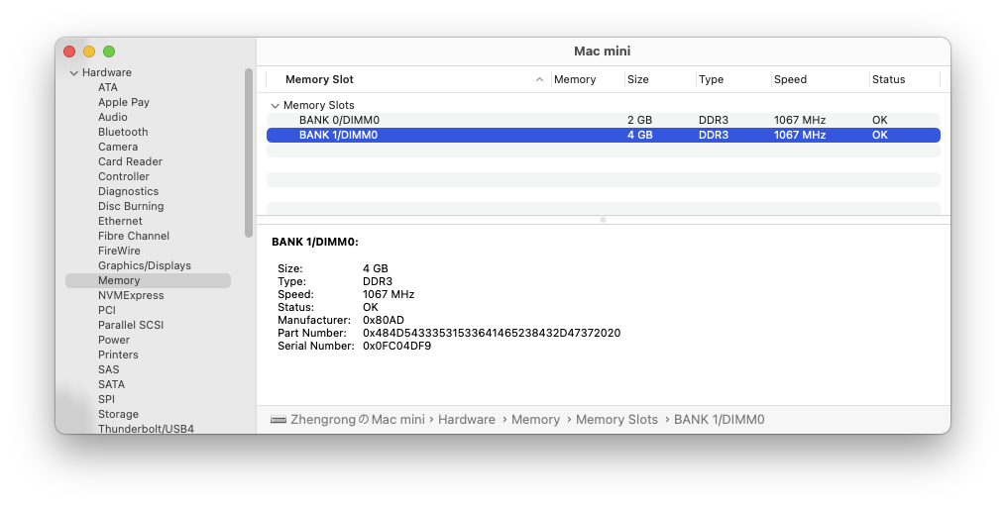The width and height of the screenshot is (1006, 507).
Task: Sort by the Memory column header
Action: [x=575, y=79]
